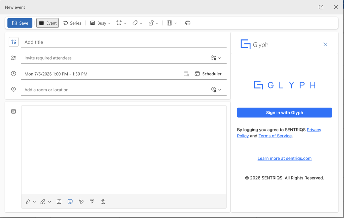The height and width of the screenshot is (218, 344).
Task: Click the apps grid icon
Action: (x=169, y=23)
